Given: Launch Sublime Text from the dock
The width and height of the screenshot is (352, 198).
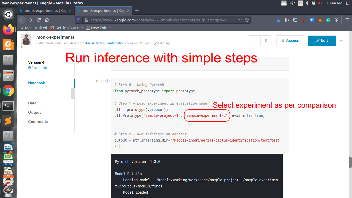Looking at the screenshot, I should [8, 121].
